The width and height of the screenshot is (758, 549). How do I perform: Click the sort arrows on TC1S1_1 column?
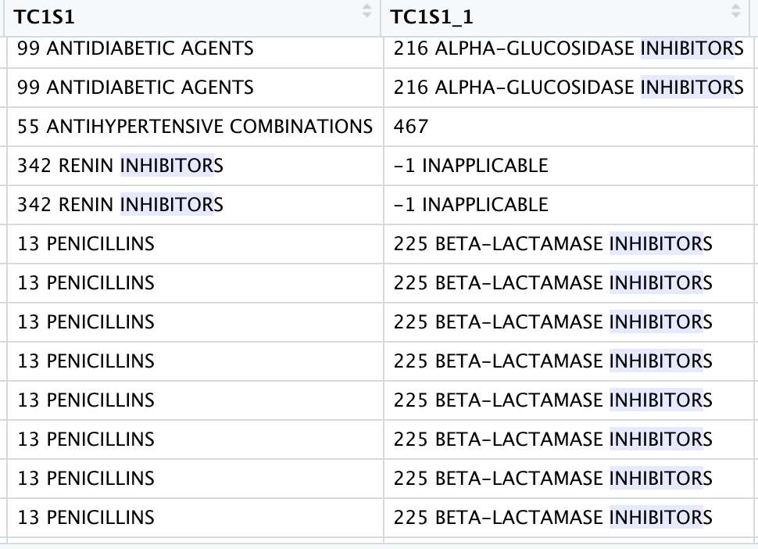click(735, 12)
